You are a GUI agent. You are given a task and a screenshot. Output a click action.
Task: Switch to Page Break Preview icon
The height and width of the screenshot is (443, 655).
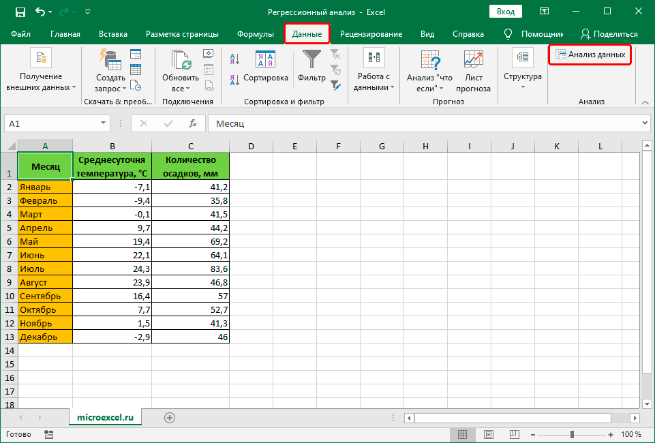(x=515, y=435)
